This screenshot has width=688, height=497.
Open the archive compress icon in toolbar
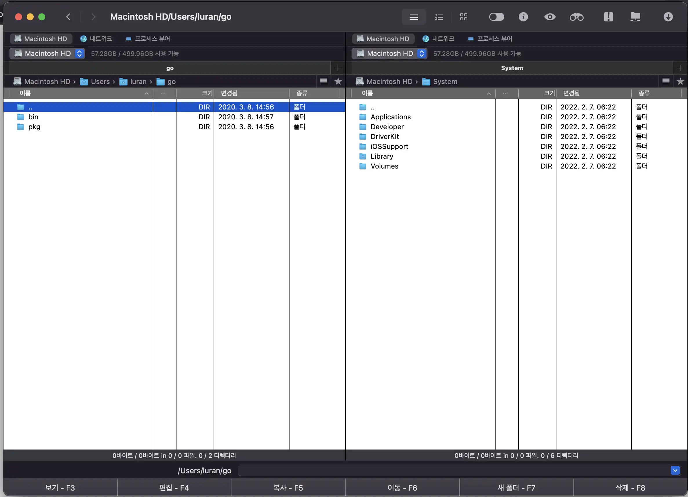[x=608, y=17]
